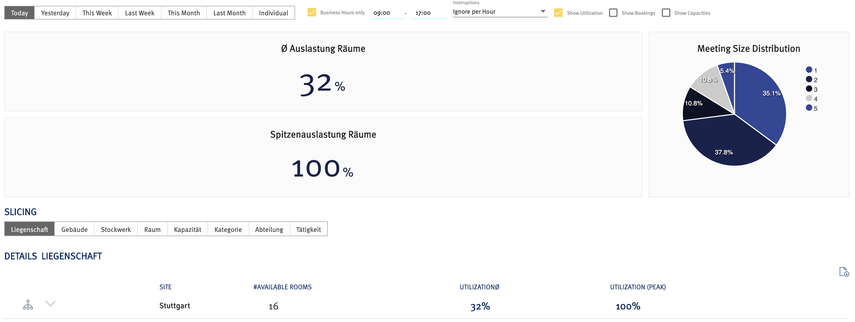Click the Spitzenauslastung Räume card title
855x322 pixels.
pos(323,135)
